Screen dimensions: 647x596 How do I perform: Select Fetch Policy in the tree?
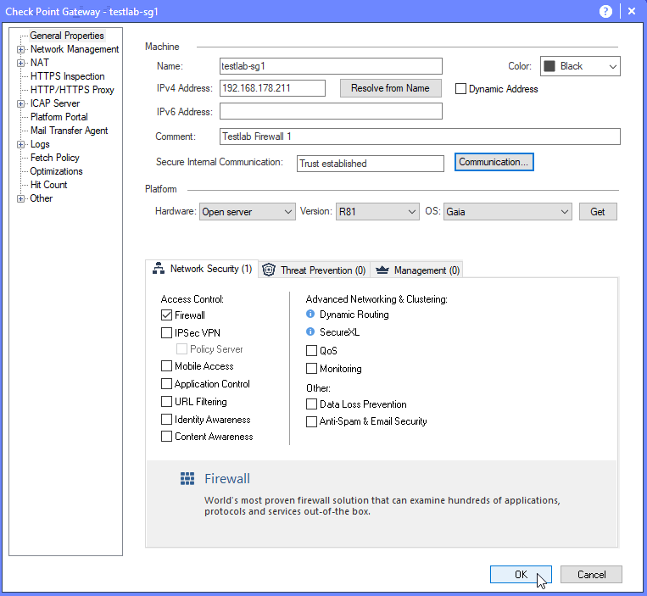click(x=54, y=158)
